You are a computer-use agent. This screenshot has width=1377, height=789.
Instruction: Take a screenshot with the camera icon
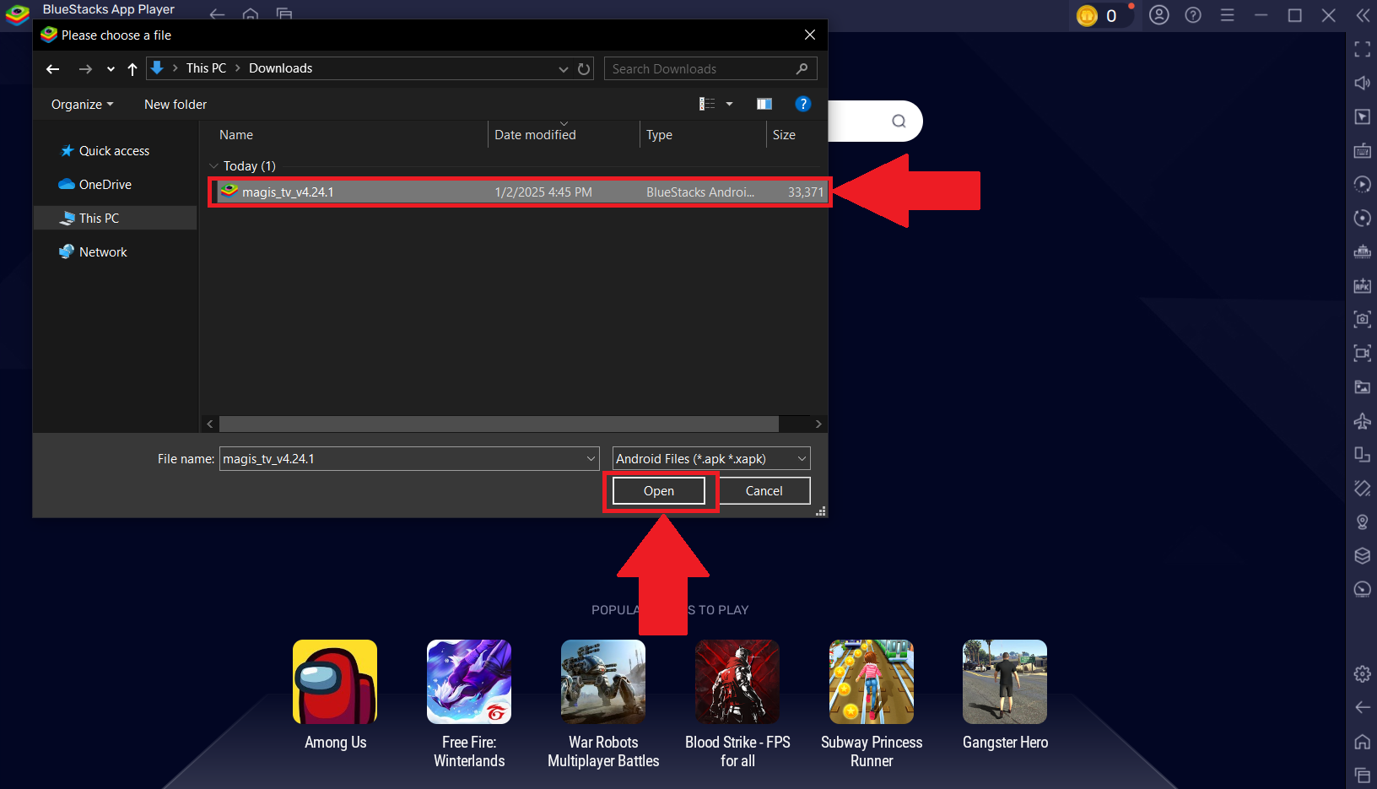(x=1362, y=320)
